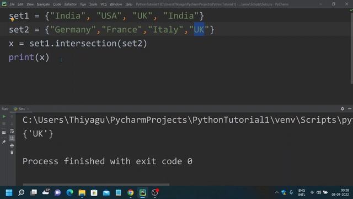Open Microsoft Store from taskbar

(94, 192)
